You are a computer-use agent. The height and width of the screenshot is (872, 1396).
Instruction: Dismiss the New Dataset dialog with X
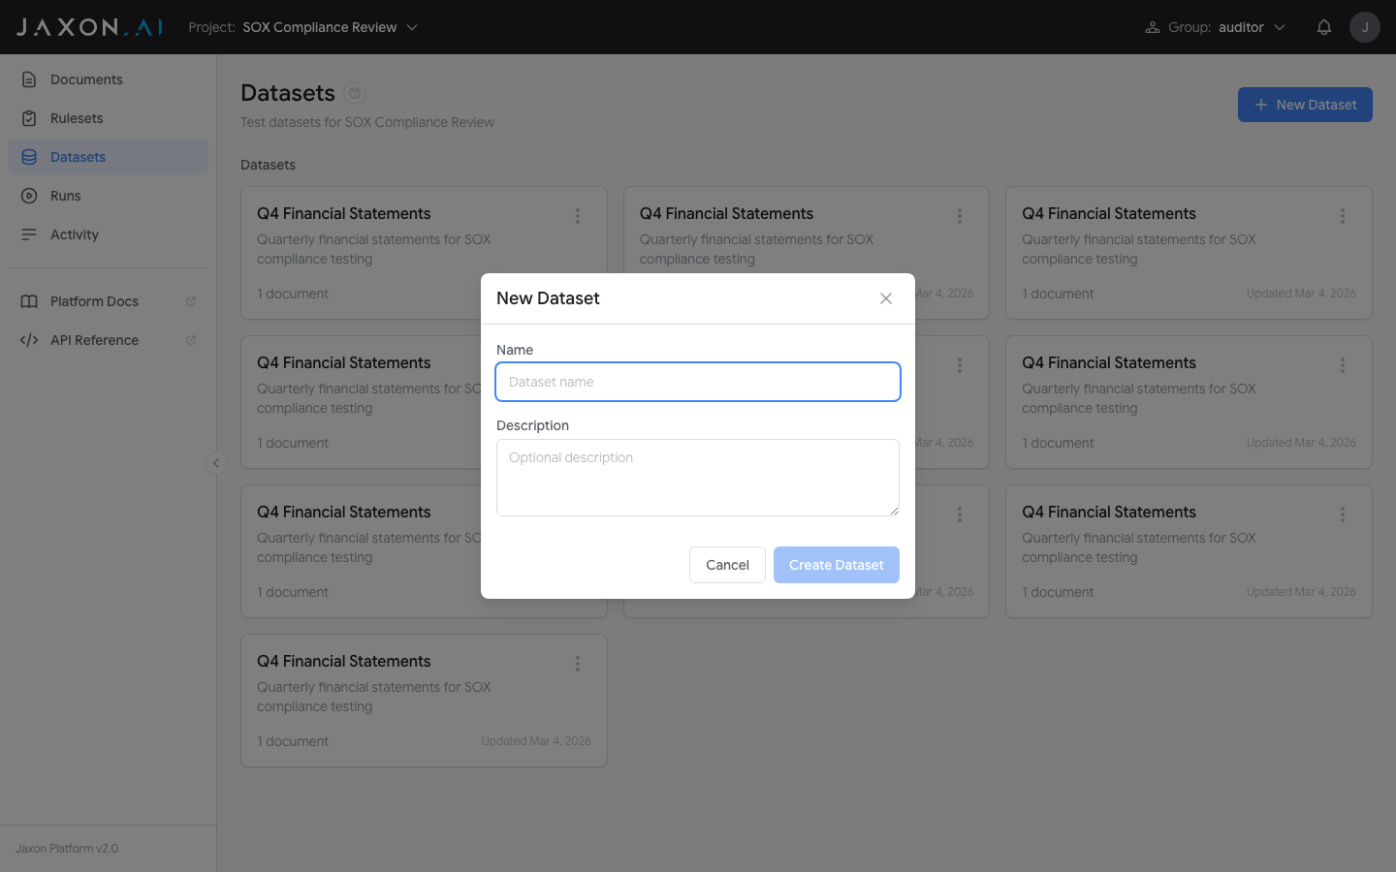tap(885, 298)
